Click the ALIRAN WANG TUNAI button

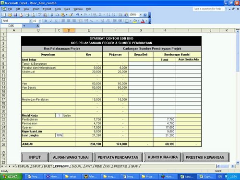pos(71,157)
